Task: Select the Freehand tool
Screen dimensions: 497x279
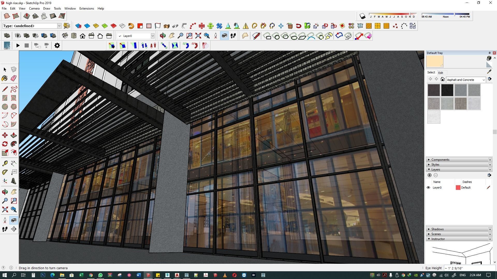Action: click(14, 89)
